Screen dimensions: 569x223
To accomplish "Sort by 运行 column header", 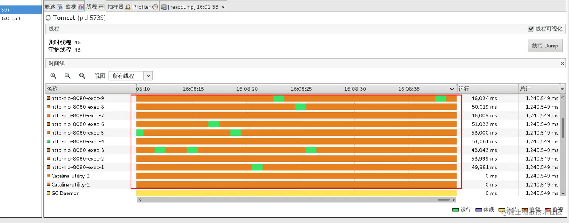I will pyautogui.click(x=488, y=89).
